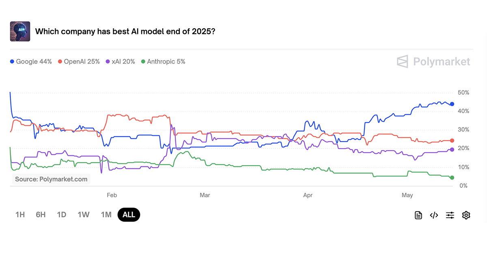Select the 1M timeframe
The height and width of the screenshot is (255, 487).
[x=106, y=215]
